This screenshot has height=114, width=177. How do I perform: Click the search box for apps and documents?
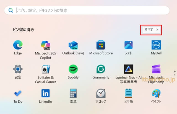(88, 11)
